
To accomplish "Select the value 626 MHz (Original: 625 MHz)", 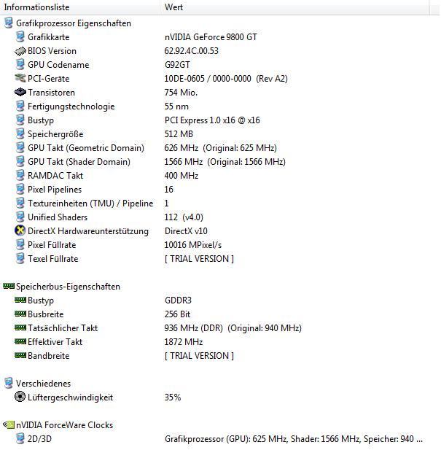I will [x=220, y=148].
